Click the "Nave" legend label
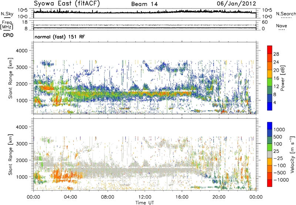The height and width of the screenshot is (205, 296). [x=282, y=26]
